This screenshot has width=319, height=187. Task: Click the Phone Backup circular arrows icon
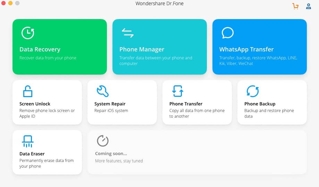pyautogui.click(x=253, y=91)
